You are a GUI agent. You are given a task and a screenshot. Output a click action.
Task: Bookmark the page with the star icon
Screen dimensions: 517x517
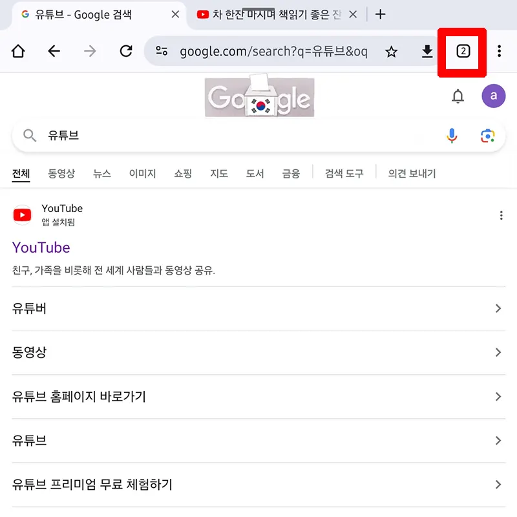pos(392,52)
